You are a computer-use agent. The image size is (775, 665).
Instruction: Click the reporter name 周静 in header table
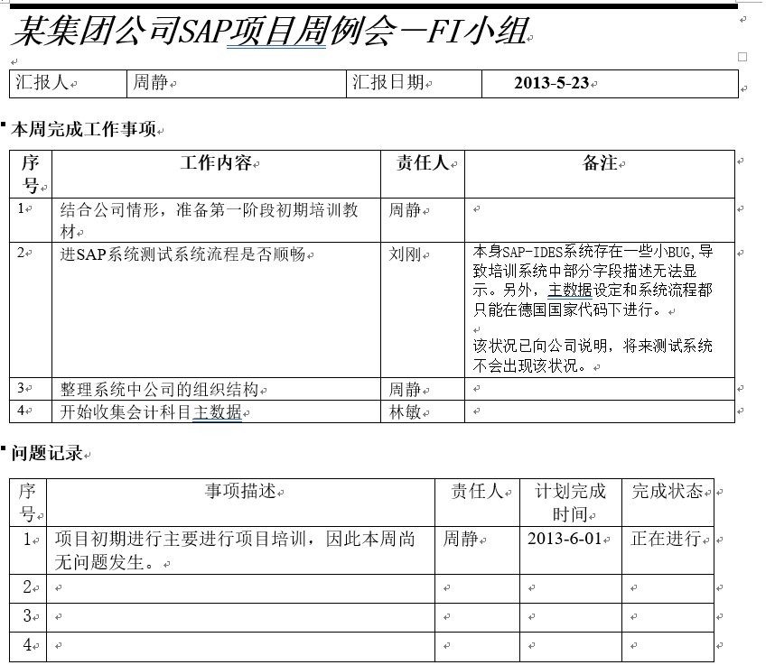[x=150, y=82]
